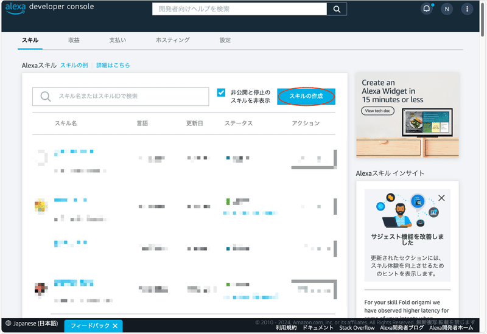
Task: Click the page vertical scrollbar
Action: click(x=482, y=19)
